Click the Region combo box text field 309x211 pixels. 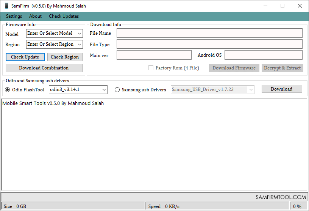[51, 44]
